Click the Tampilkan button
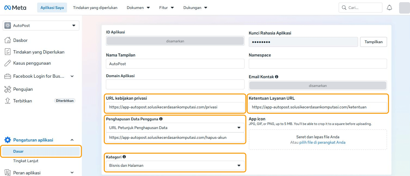The height and width of the screenshot is (176, 410). [374, 42]
